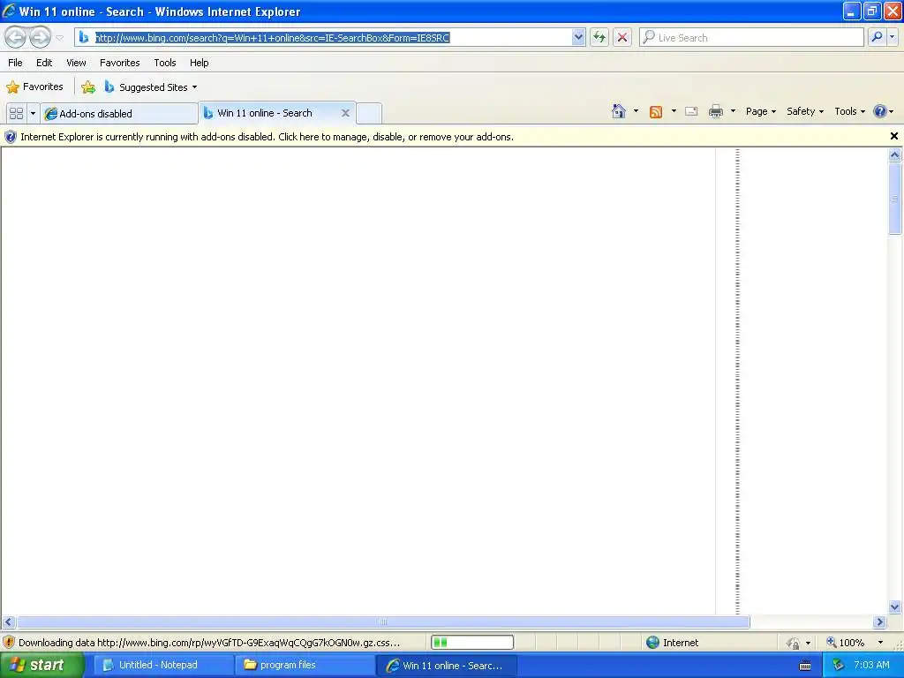Click the horizontal scrollbar left arrow

click(8, 621)
